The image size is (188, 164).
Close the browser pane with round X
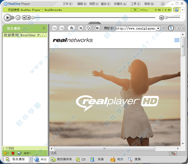coord(183,28)
